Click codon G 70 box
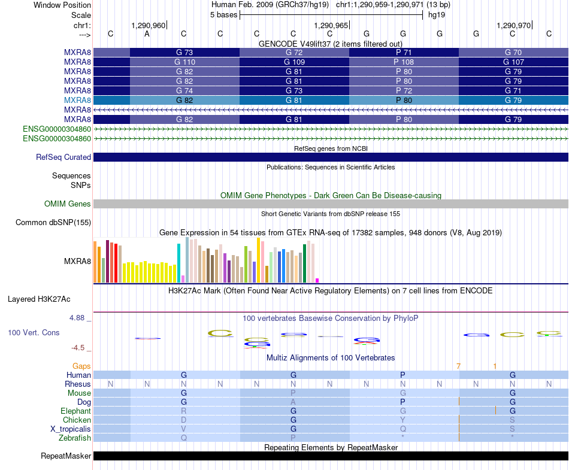 click(x=513, y=52)
